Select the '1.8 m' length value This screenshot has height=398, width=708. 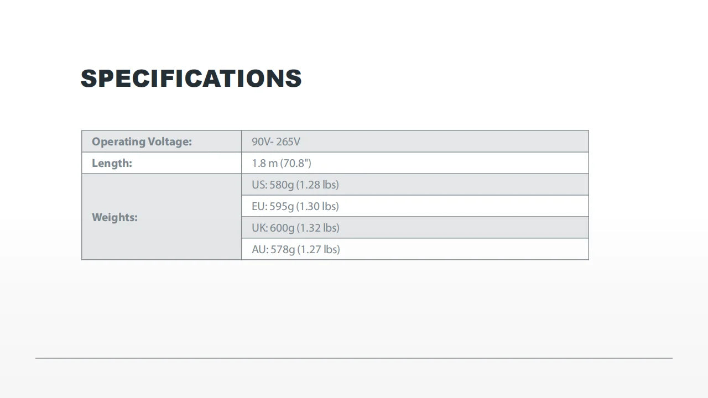pyautogui.click(x=264, y=163)
